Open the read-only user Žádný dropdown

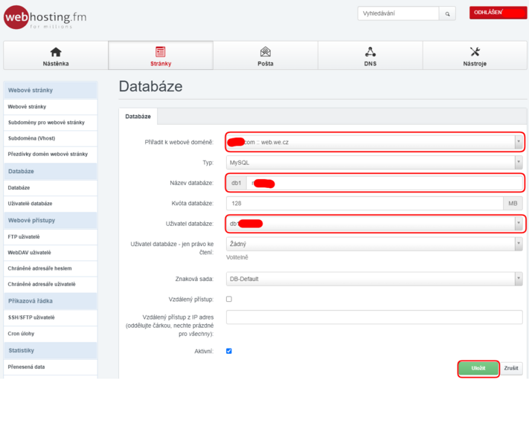tap(374, 244)
